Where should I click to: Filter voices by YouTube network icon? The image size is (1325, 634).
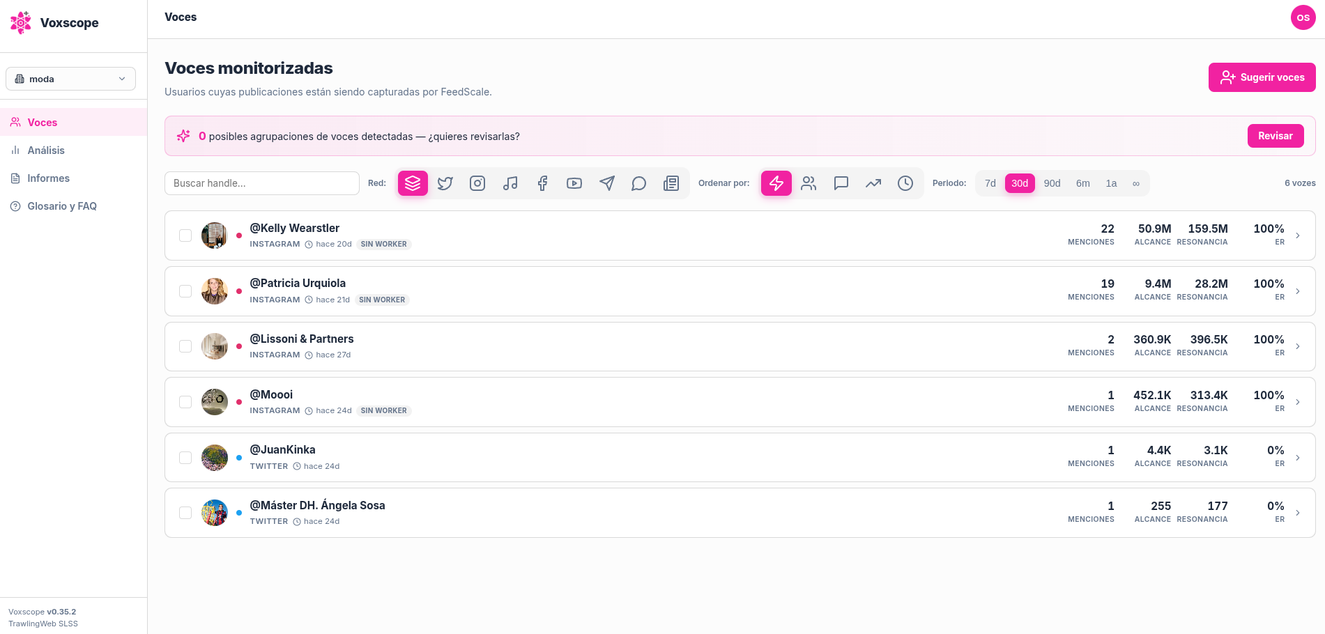[574, 183]
